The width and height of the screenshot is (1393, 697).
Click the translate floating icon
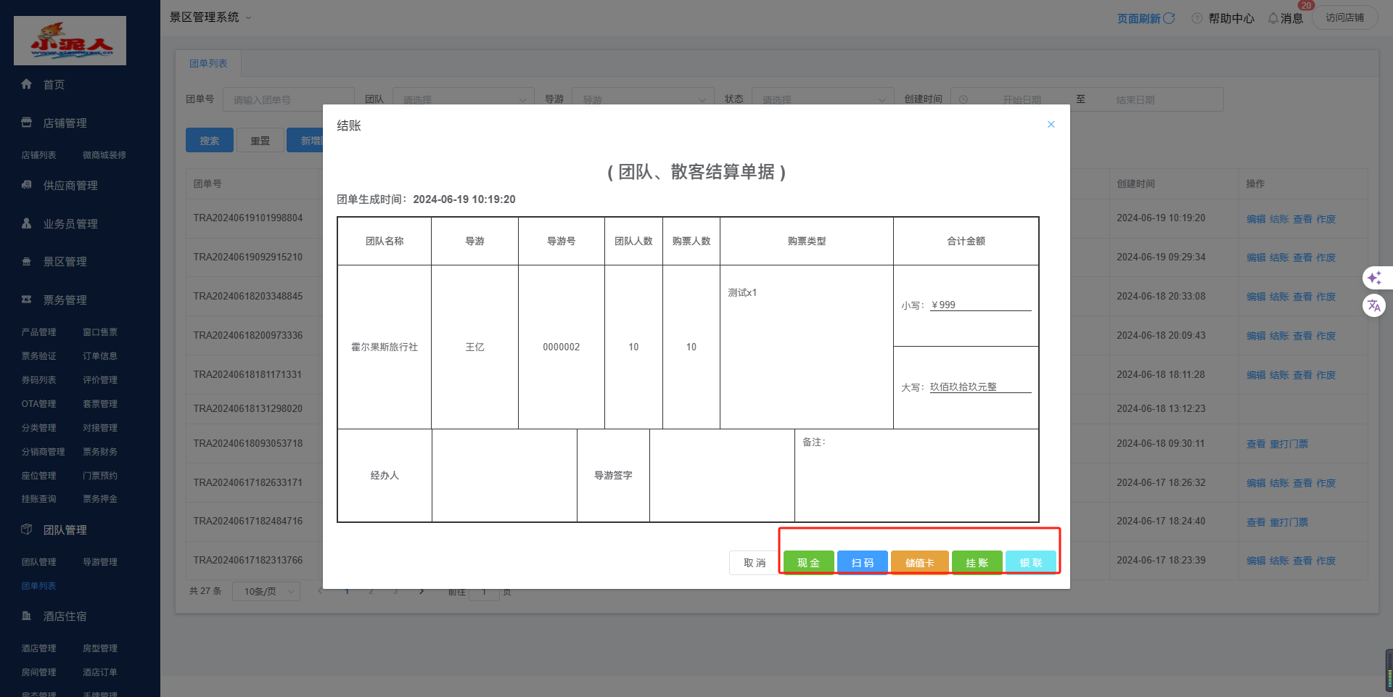point(1373,305)
